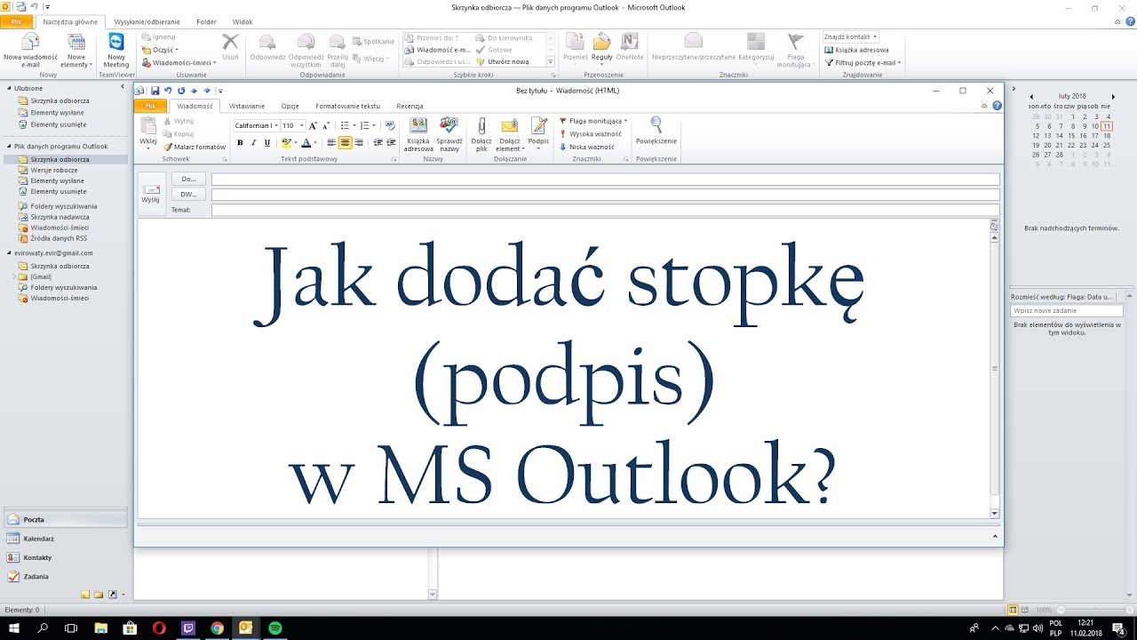This screenshot has height=640, width=1137.
Task: Open Książka adresowa in message ribbon
Action: (418, 134)
